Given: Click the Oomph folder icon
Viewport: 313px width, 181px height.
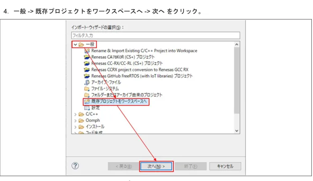Looking at the screenshot, I should click(x=81, y=121).
